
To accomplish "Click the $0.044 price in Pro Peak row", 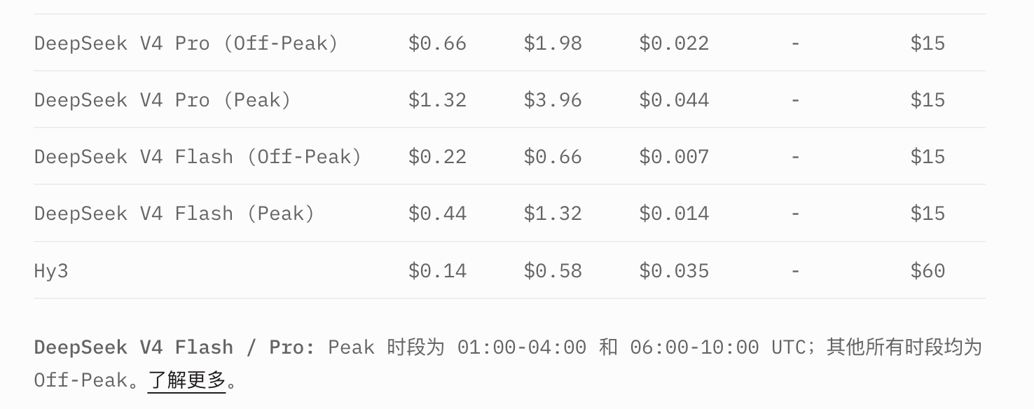I will (x=674, y=100).
